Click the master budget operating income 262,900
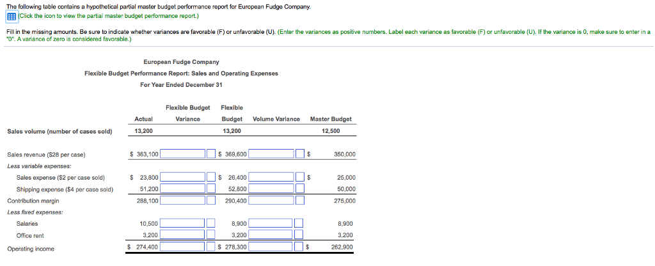The image size is (655, 266). (342, 247)
